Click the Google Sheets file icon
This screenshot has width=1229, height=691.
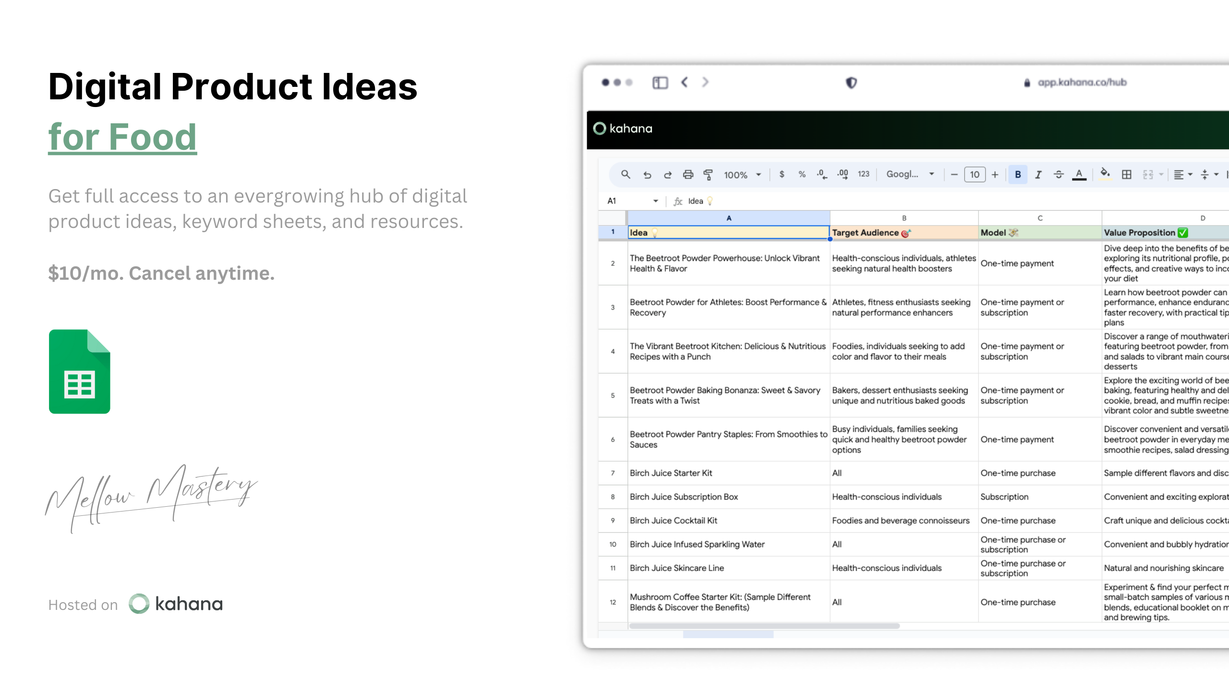pyautogui.click(x=80, y=371)
